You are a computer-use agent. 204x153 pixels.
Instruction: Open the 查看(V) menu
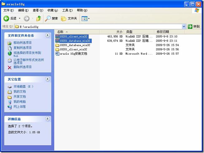[38, 10]
